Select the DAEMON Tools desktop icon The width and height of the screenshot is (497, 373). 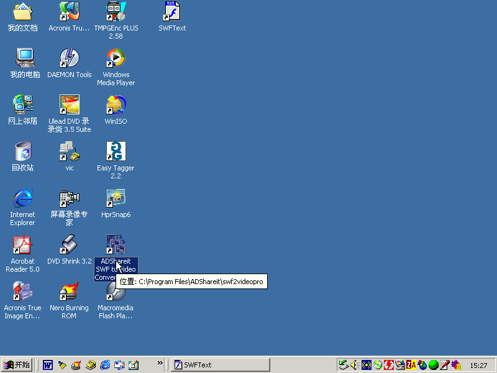69,58
